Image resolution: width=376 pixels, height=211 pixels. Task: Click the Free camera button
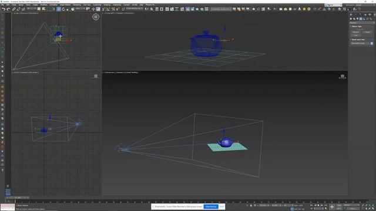tap(355, 35)
